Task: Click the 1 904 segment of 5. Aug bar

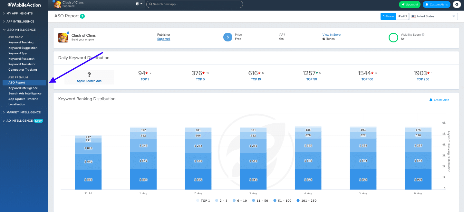Action: click(x=363, y=180)
